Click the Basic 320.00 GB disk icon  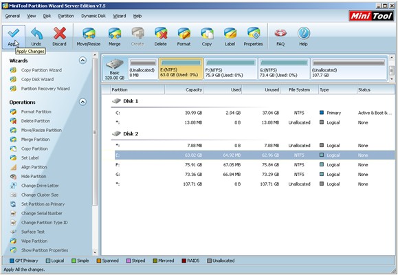point(115,64)
